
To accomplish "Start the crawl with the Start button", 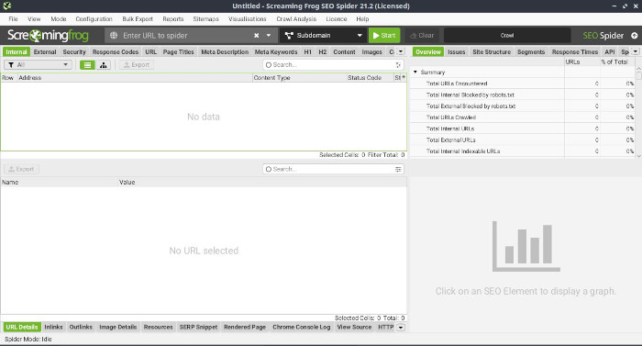I will pos(384,35).
